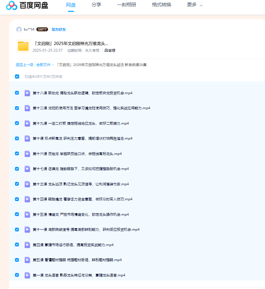The width and height of the screenshot is (265, 289).
Task: Uncheck the 第十九课 一进二打板 checkbox
Action: tap(17, 123)
